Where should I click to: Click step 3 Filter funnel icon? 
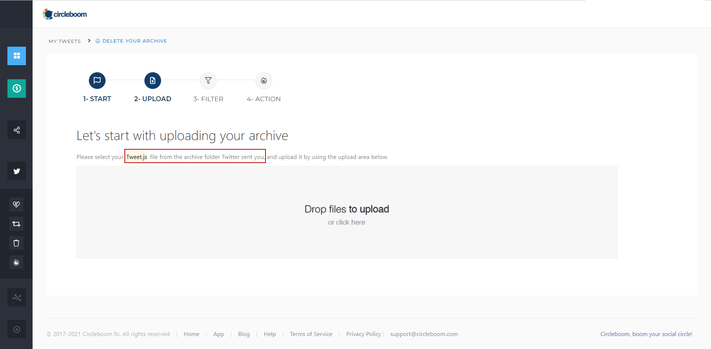[208, 80]
